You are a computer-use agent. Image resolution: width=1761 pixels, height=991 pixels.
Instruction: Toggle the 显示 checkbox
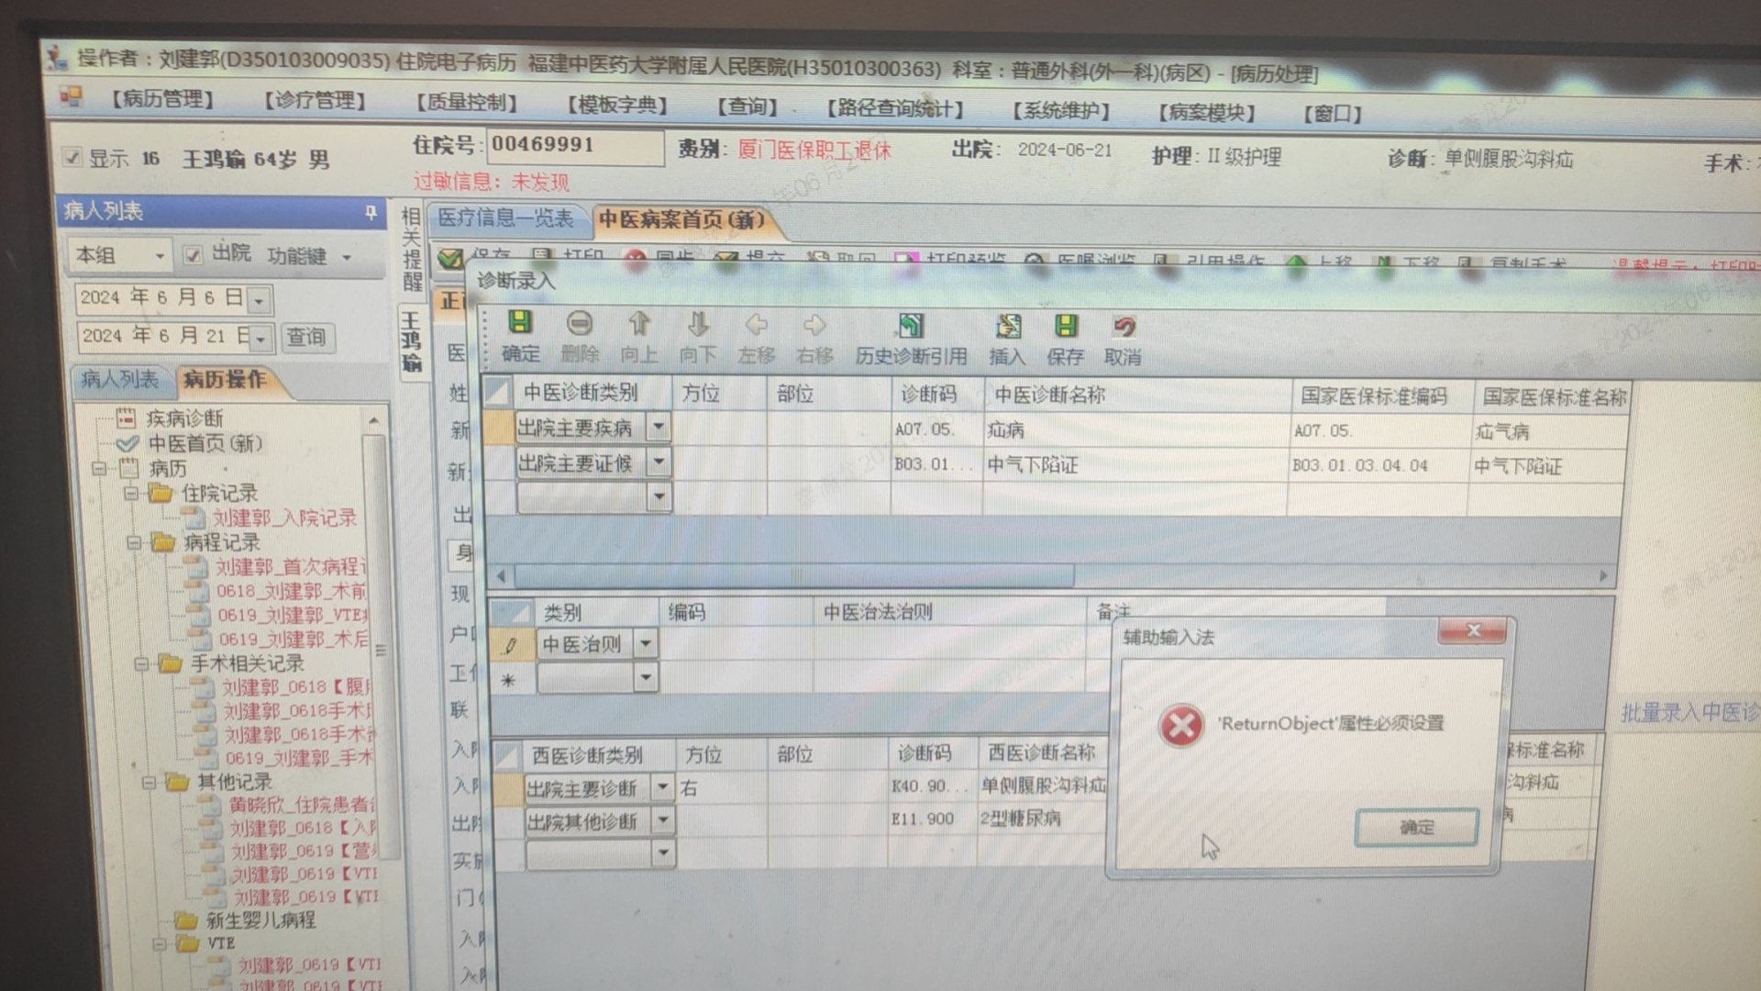point(72,157)
